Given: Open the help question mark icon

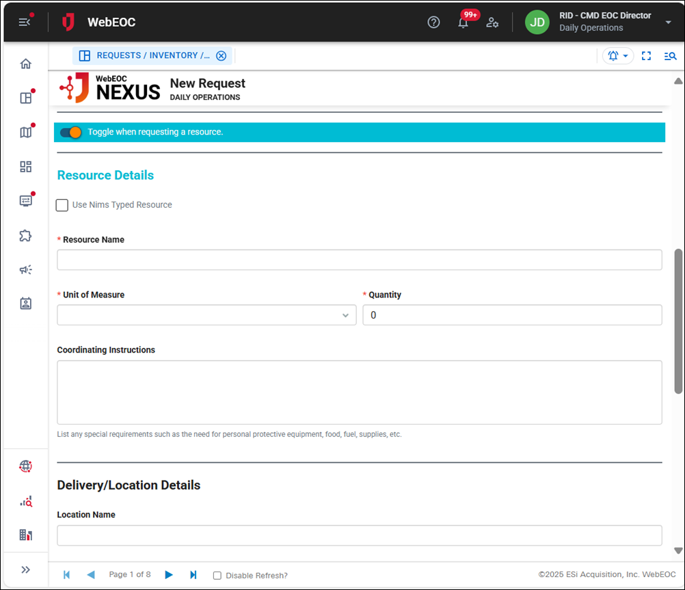Looking at the screenshot, I should click(433, 22).
